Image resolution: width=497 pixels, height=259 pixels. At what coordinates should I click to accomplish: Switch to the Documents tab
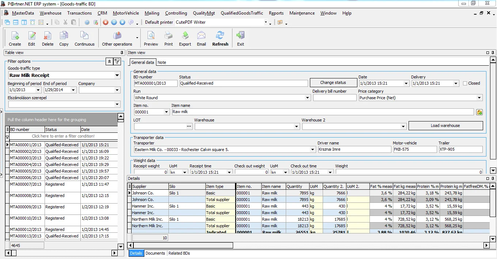point(155,253)
